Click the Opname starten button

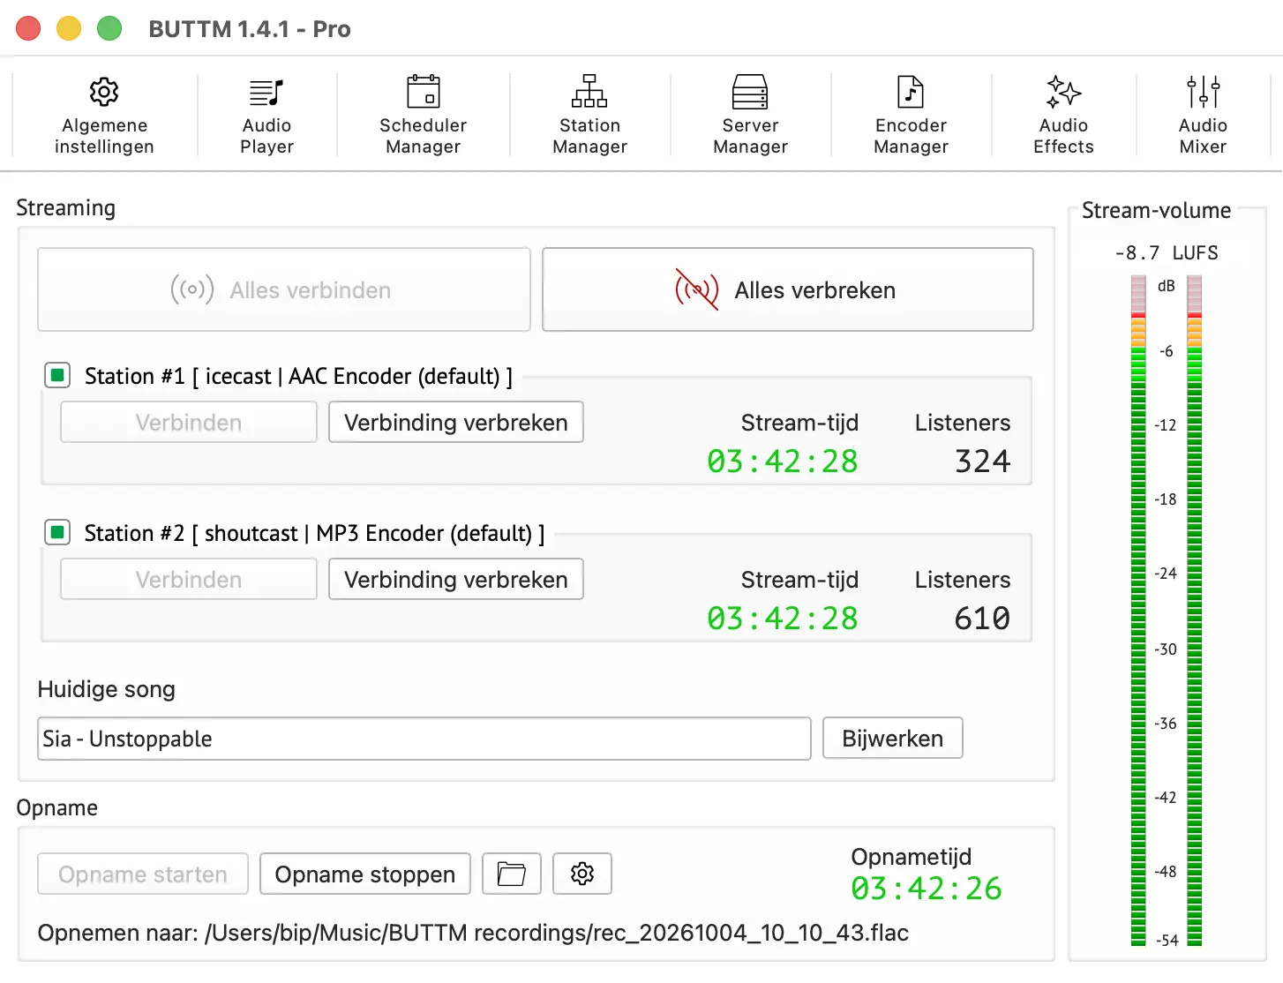(x=143, y=874)
